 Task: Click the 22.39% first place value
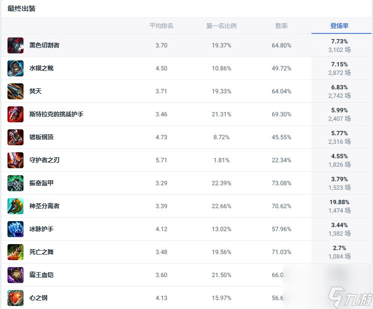pyautogui.click(x=221, y=183)
